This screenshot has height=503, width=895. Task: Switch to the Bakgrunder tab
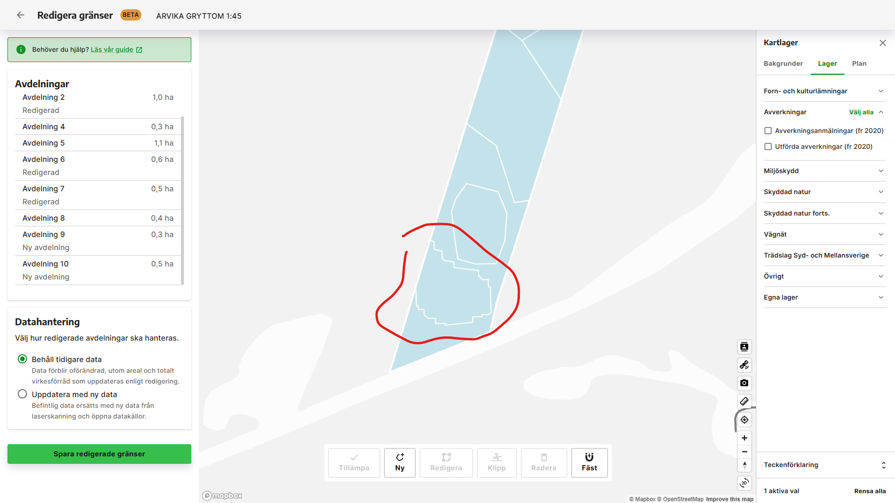783,63
